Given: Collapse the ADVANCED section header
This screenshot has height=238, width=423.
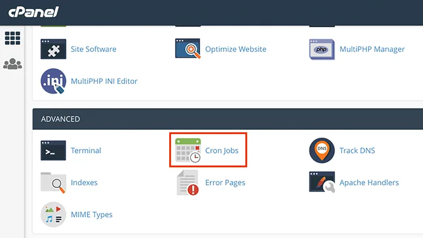Looking at the screenshot, I should pyautogui.click(x=228, y=119).
